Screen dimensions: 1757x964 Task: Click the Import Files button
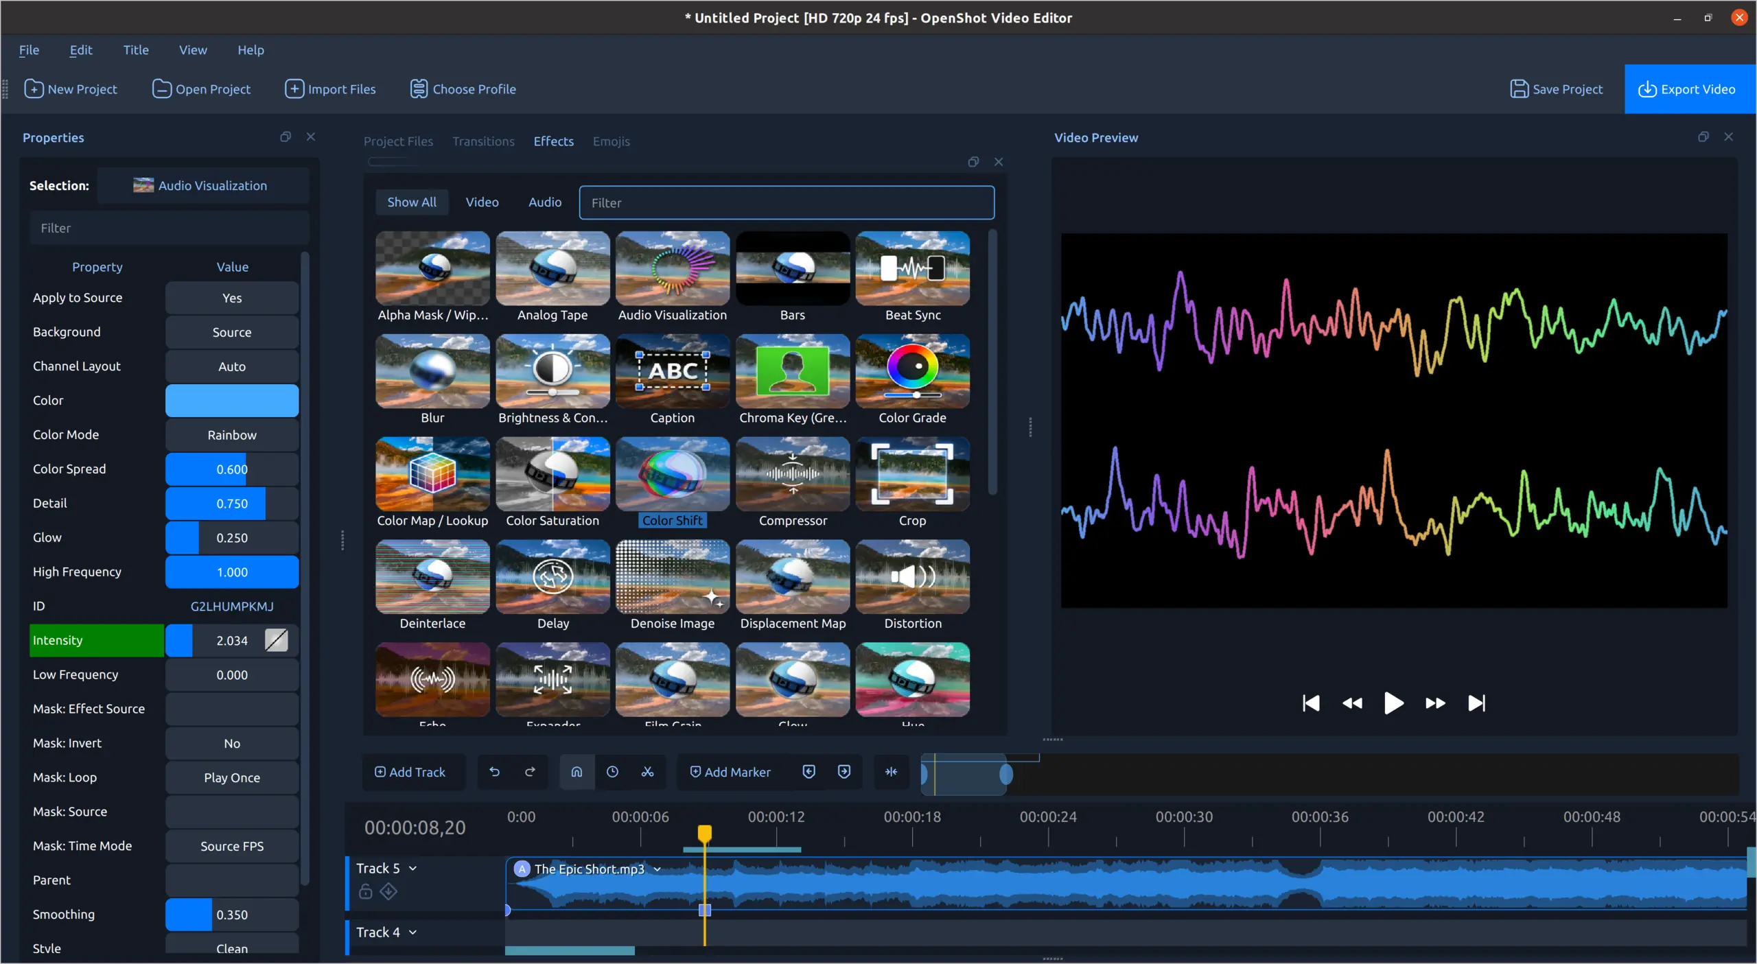330,89
